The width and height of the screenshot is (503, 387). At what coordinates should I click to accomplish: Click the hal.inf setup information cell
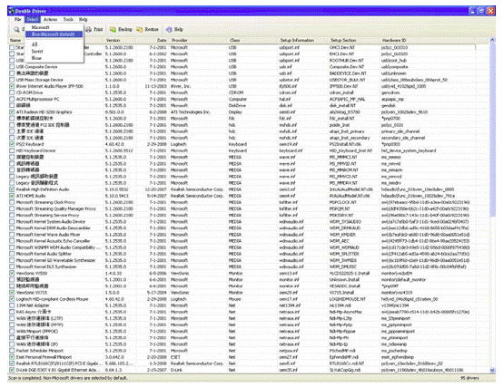[x=285, y=99]
